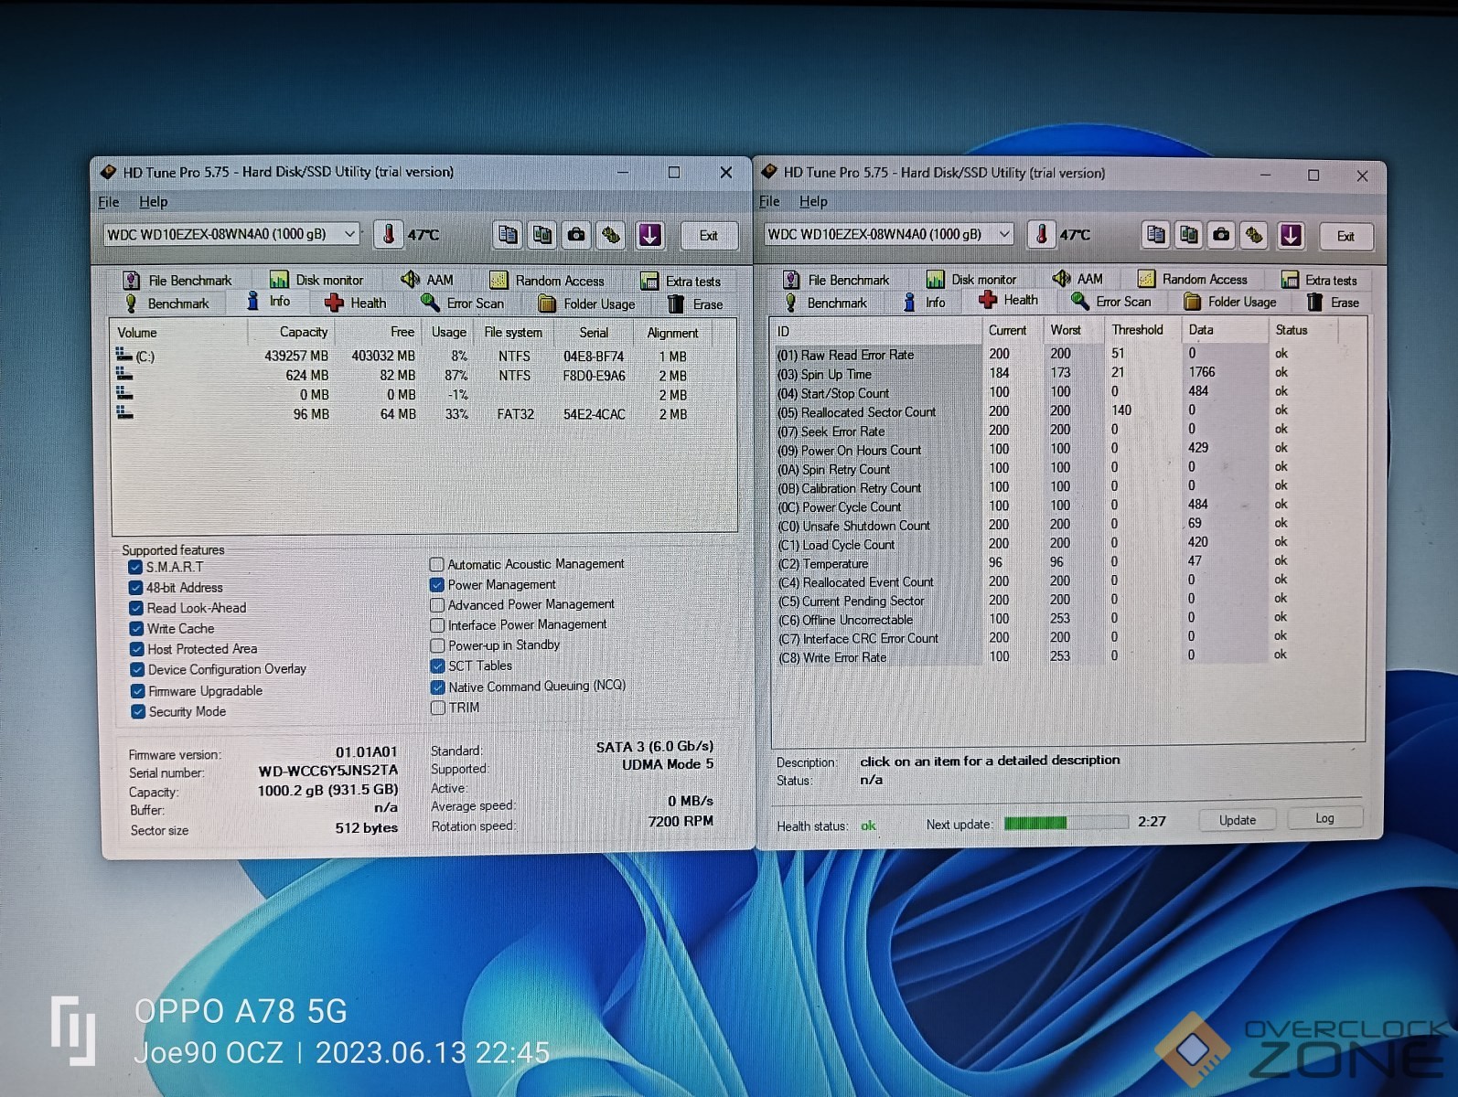Switch to Benchmark tab in right window
The width and height of the screenshot is (1458, 1097).
click(825, 303)
